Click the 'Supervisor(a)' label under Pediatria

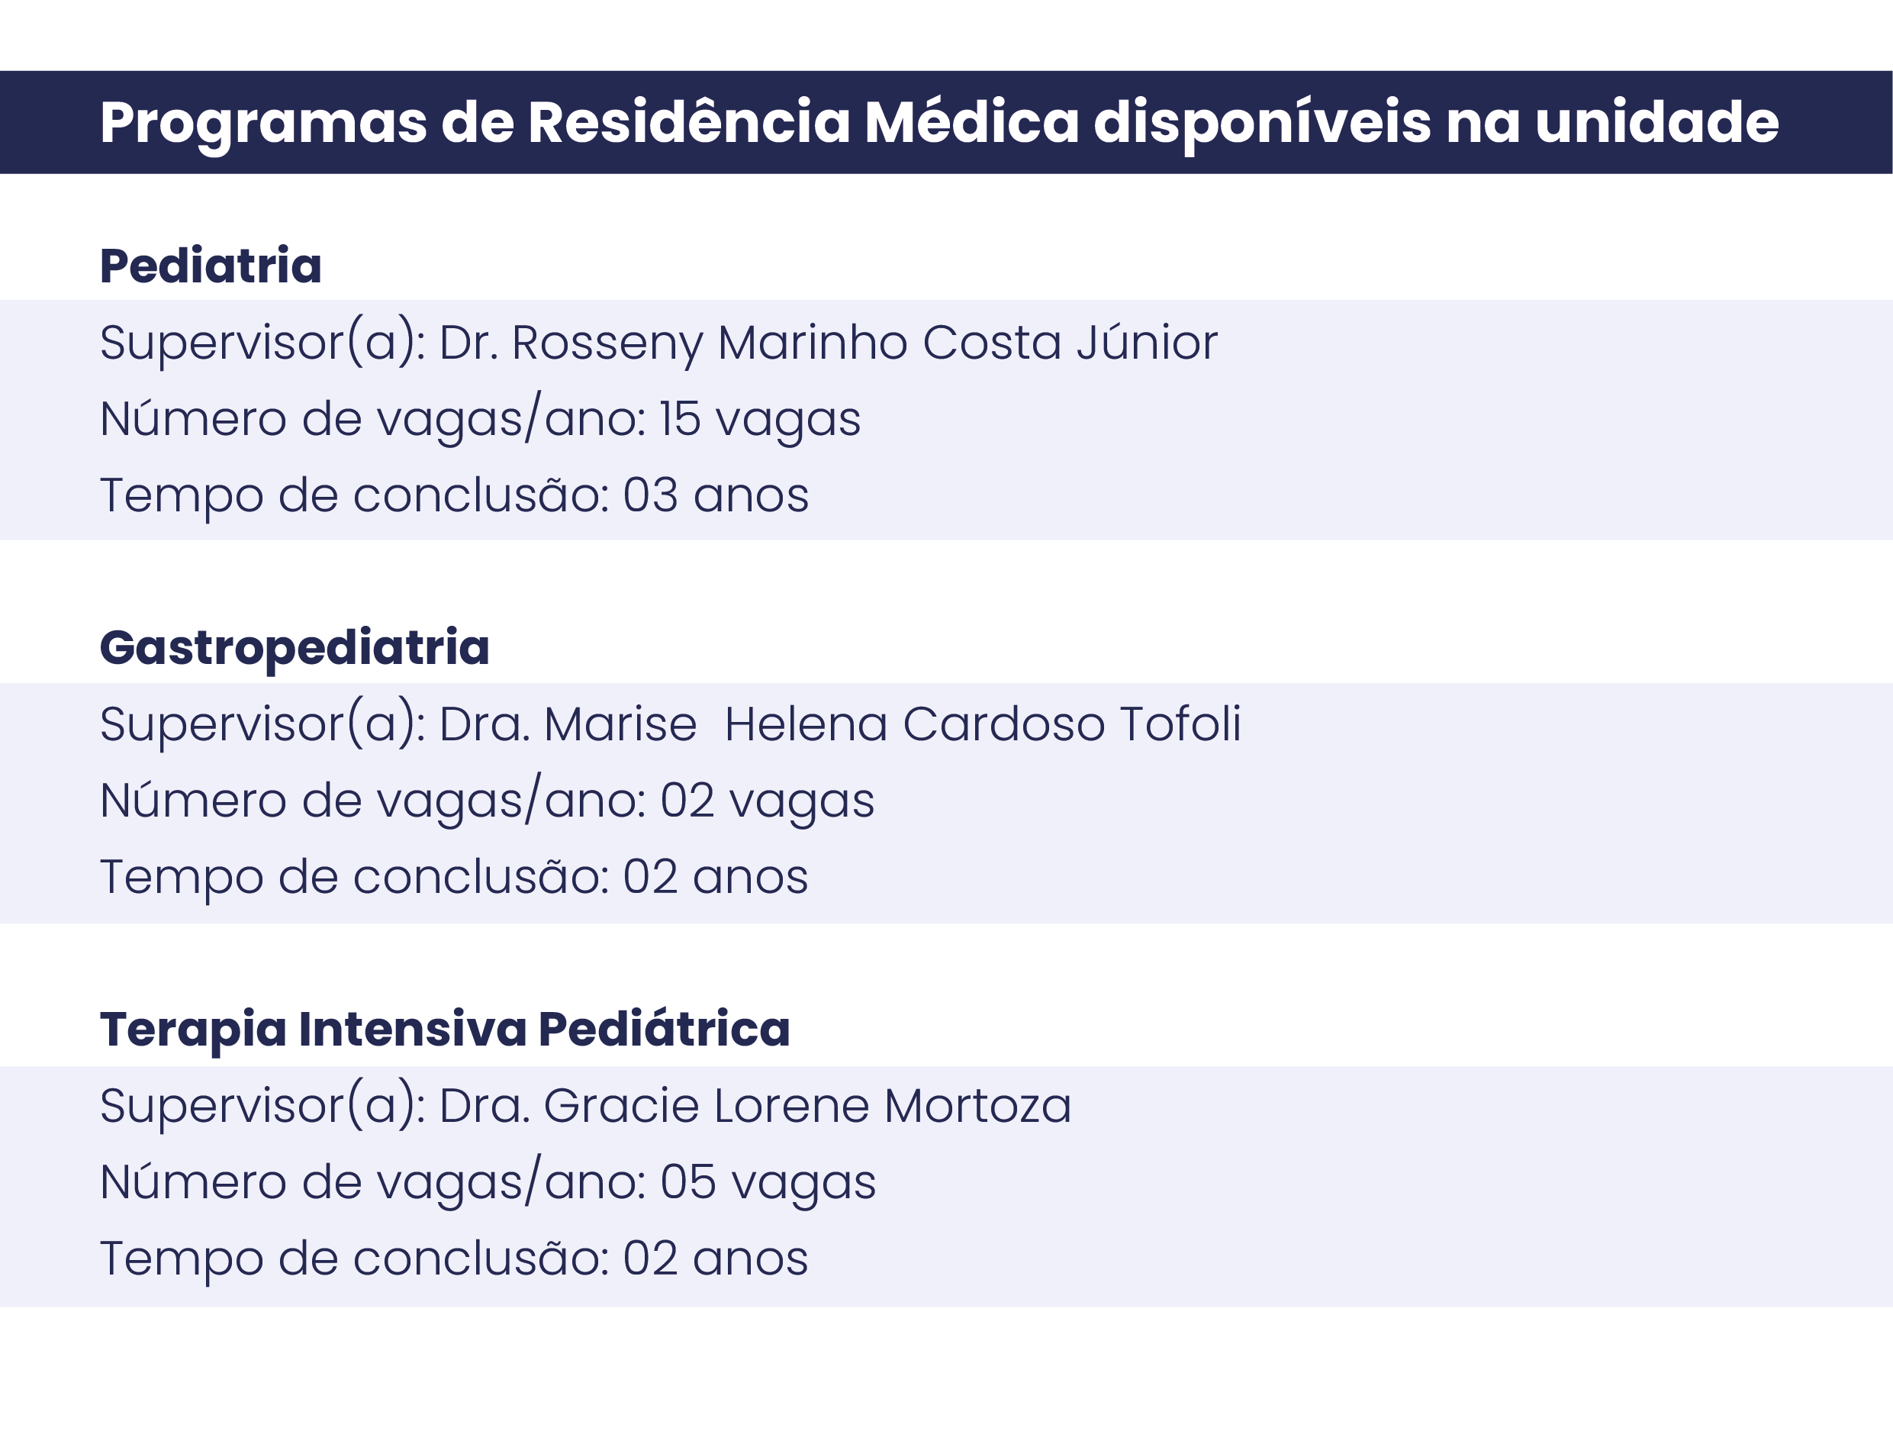262,343
